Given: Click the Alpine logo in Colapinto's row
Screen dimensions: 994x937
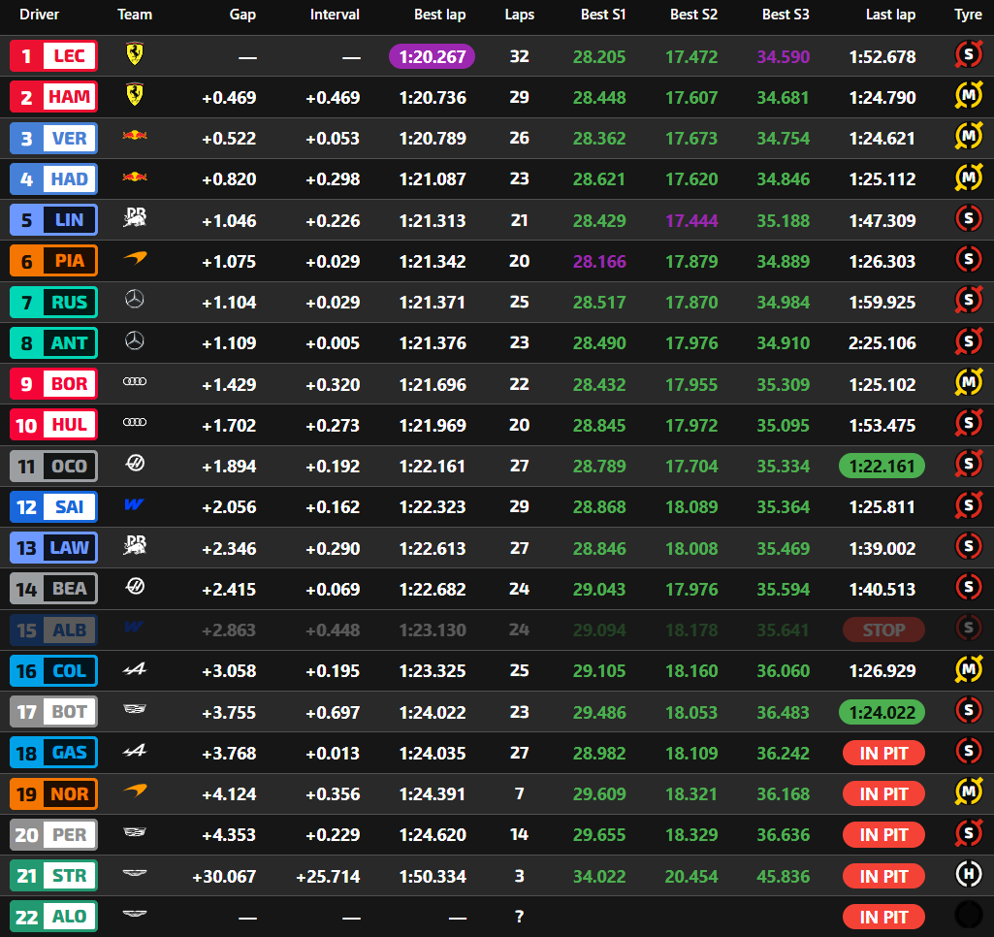Looking at the screenshot, I should tap(135, 670).
